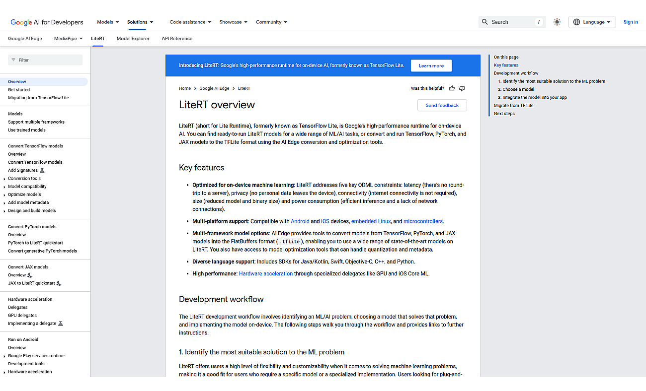This screenshot has width=646, height=391.
Task: Open the Solutions dropdown menu
Action: click(140, 22)
